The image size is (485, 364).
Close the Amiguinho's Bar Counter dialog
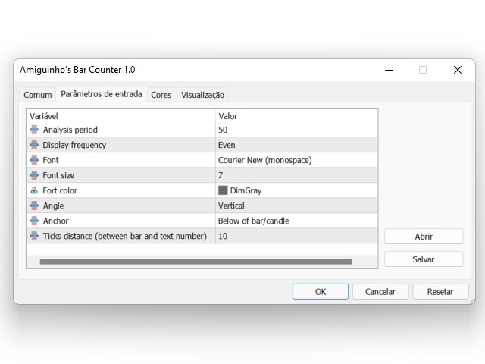tap(458, 70)
